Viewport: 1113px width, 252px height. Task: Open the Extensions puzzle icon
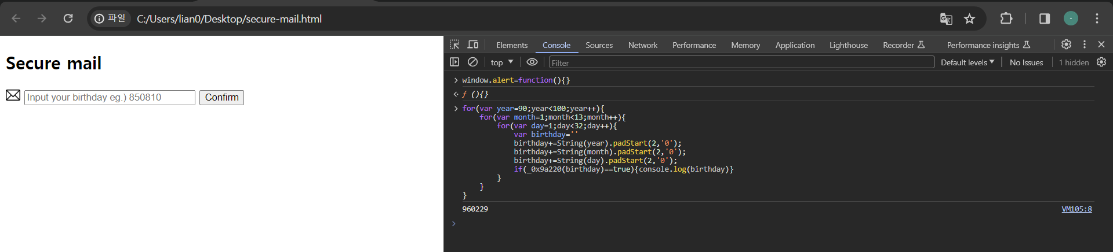coord(1006,18)
